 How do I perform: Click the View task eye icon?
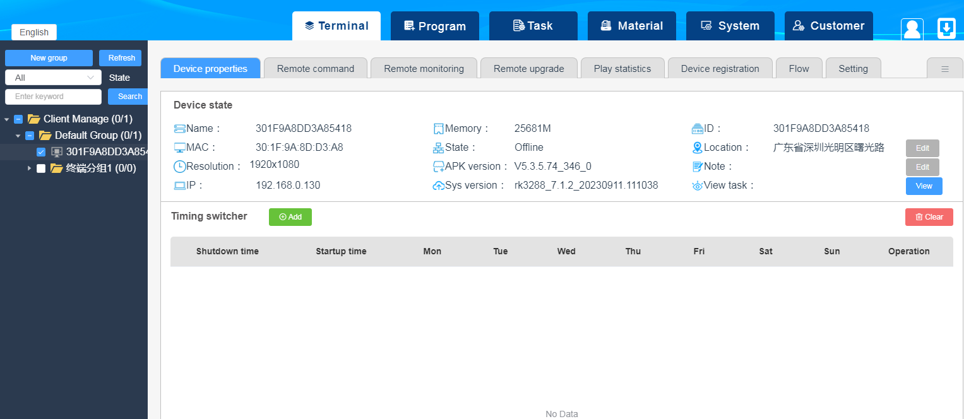pos(698,186)
